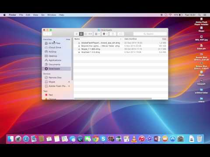Screen dimensions: 210x157
Task: Open iMovie from the Dock
Action: [x=150, y=139]
